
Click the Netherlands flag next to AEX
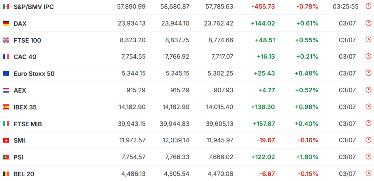pyautogui.click(x=6, y=90)
